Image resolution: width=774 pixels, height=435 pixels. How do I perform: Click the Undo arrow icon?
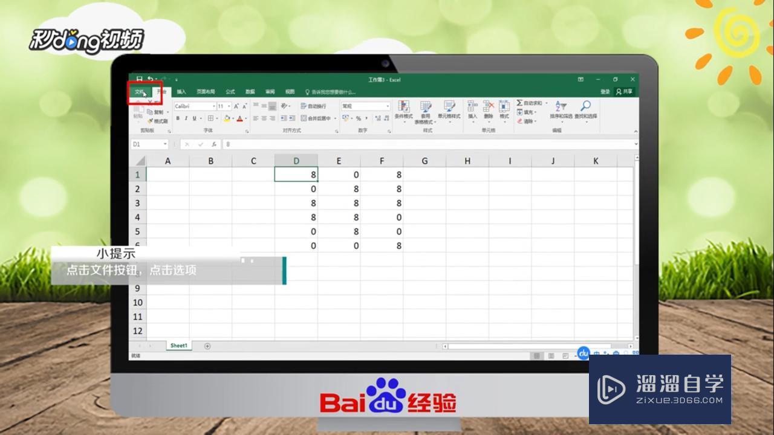pyautogui.click(x=150, y=79)
